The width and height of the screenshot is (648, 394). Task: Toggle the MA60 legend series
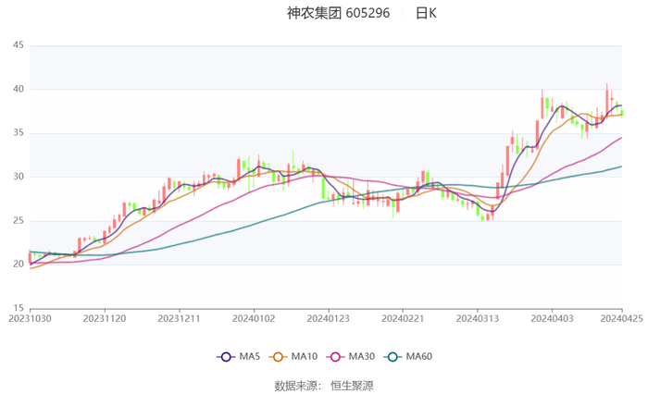point(408,356)
